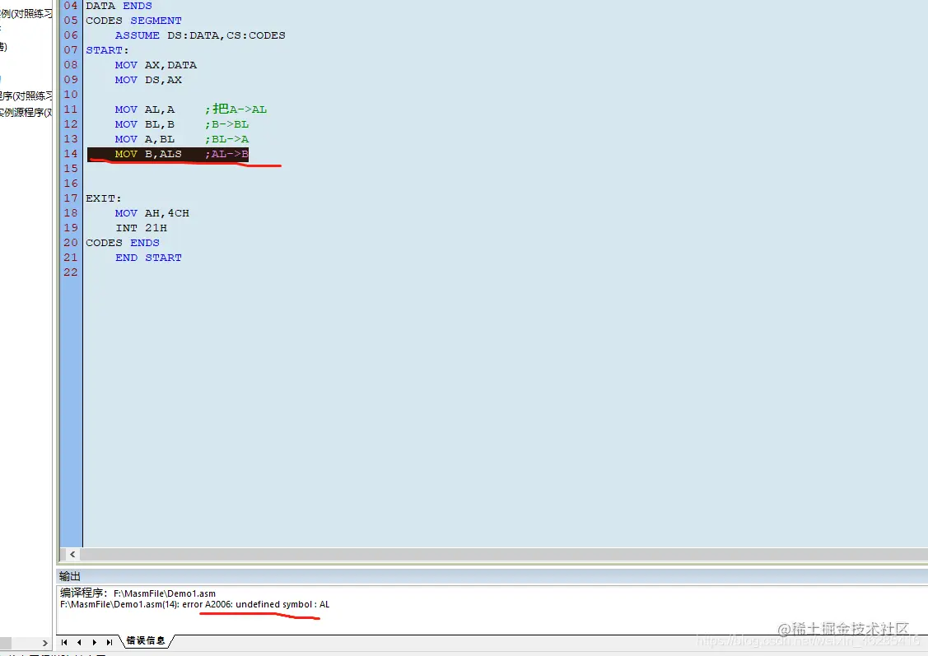The image size is (928, 656).
Task: Click previous output tab arrow
Action: [79, 642]
